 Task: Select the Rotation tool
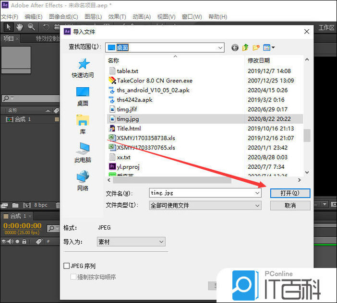click(46, 27)
